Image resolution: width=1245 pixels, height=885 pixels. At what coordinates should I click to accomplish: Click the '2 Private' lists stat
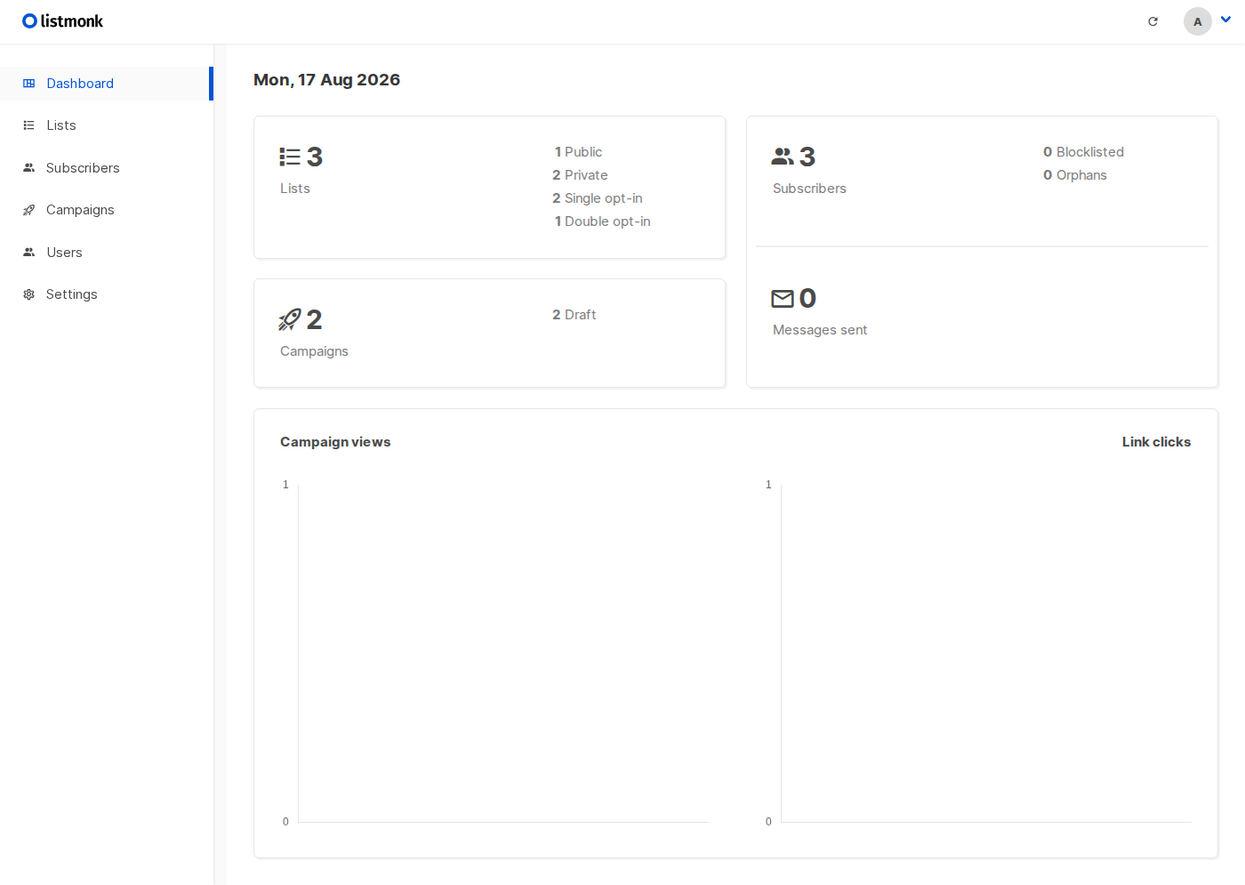(580, 175)
